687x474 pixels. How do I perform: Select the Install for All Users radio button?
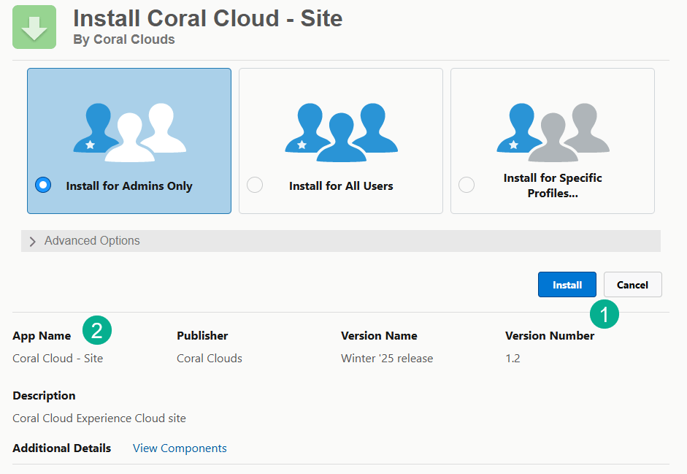click(255, 185)
